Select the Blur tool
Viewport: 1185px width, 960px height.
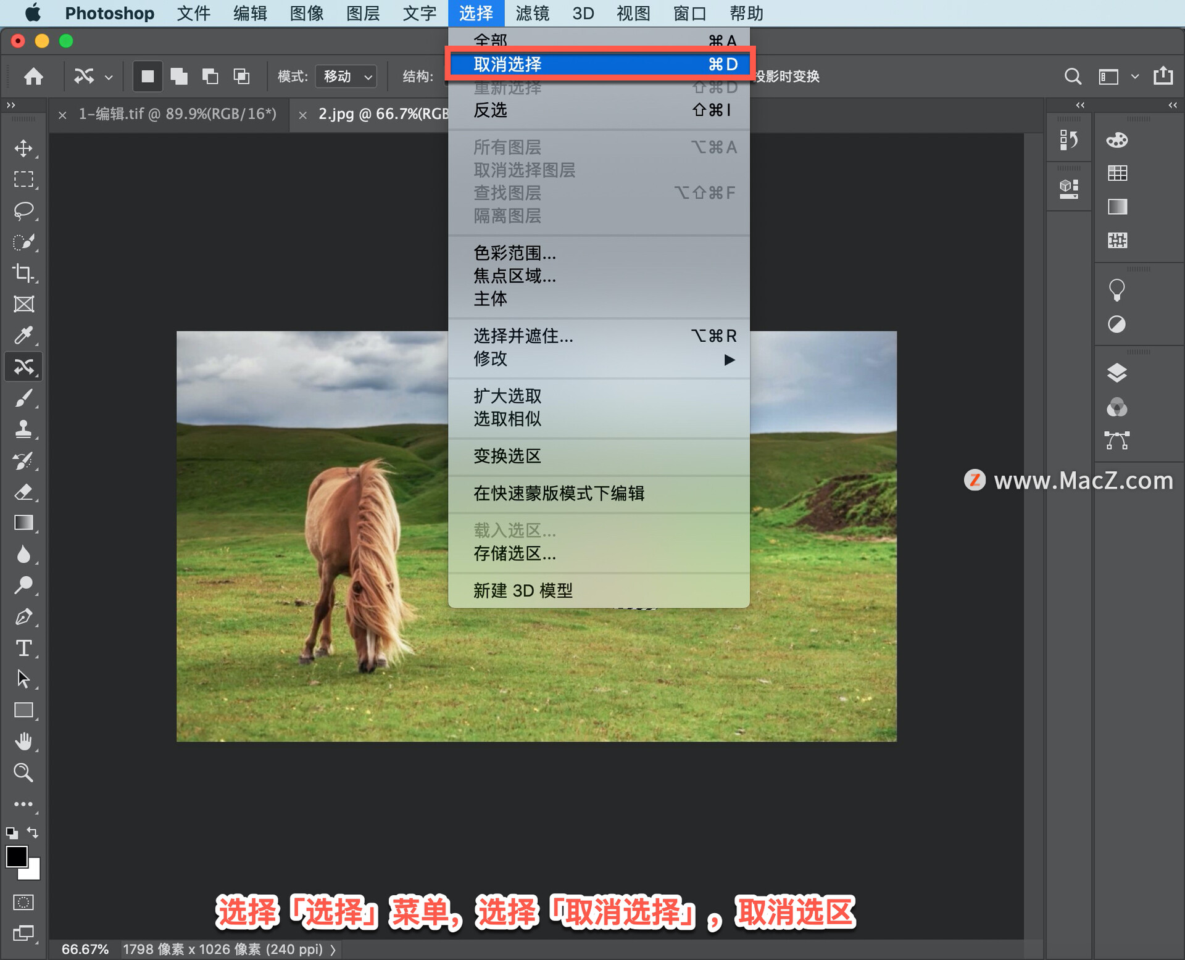[x=23, y=554]
